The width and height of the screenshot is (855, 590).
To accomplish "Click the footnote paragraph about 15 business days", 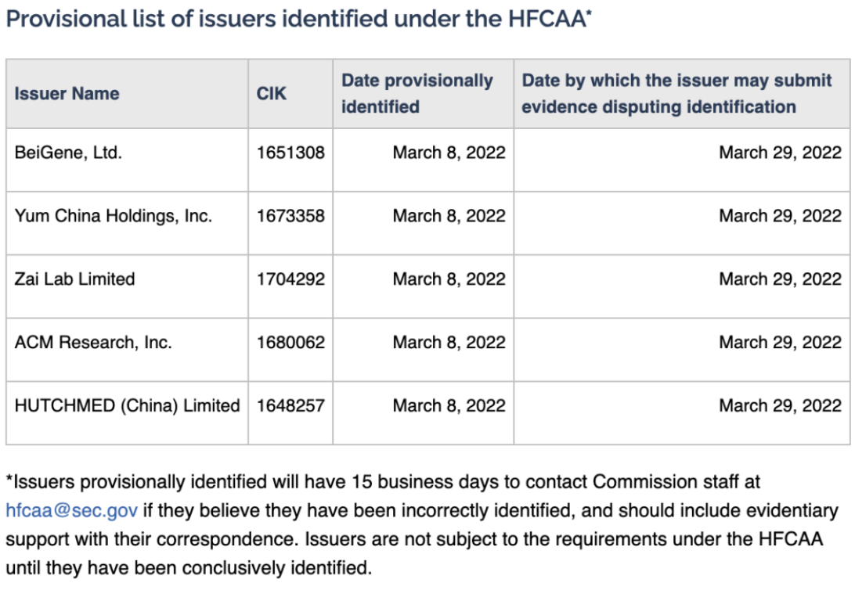I will point(422,524).
